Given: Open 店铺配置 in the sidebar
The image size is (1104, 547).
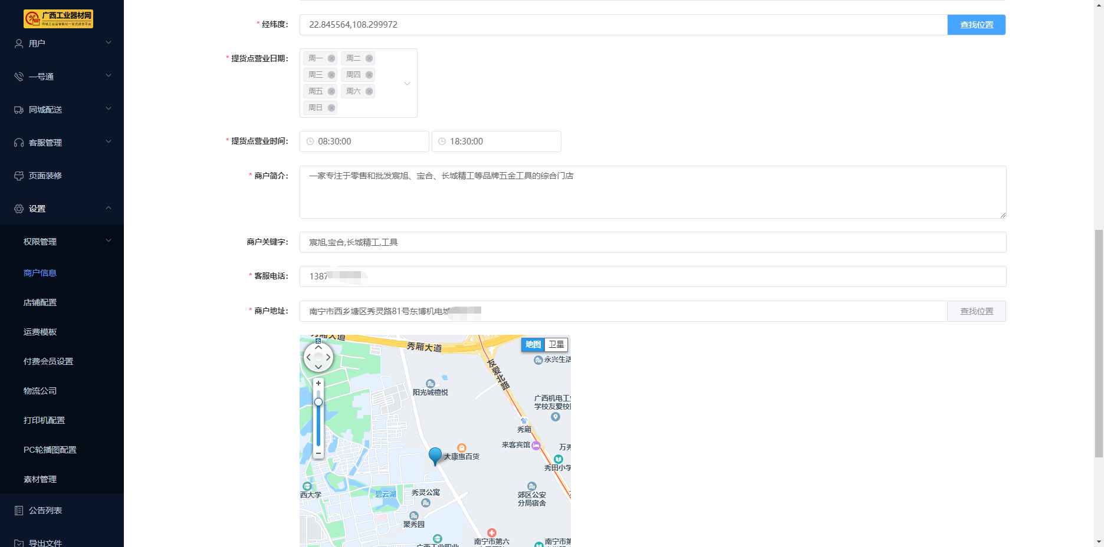Looking at the screenshot, I should [x=40, y=302].
